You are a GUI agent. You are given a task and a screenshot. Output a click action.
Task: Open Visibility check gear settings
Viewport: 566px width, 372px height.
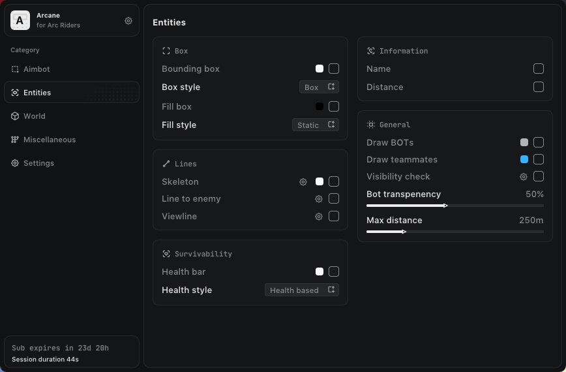(x=523, y=177)
